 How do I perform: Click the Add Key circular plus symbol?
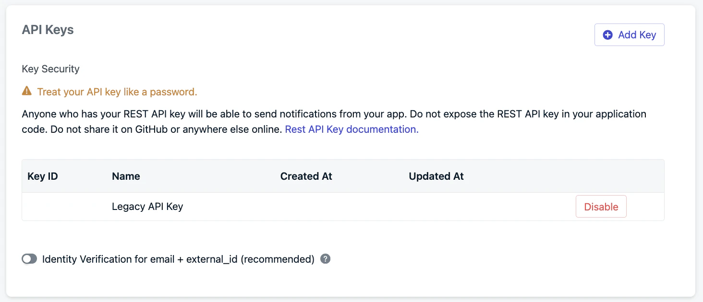point(607,35)
